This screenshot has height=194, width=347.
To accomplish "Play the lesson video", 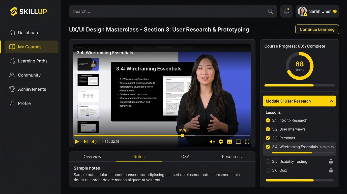I will coord(77,142).
